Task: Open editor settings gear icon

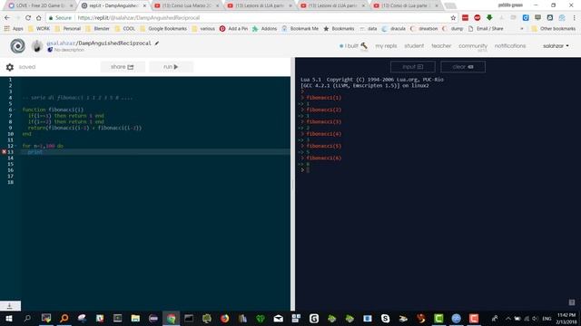Action: pos(10,67)
